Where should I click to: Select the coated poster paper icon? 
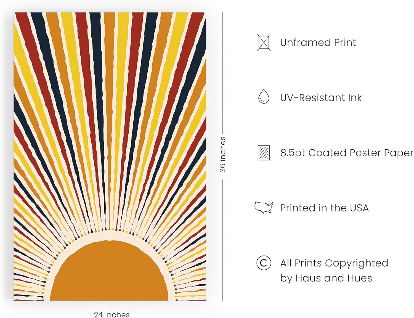264,153
